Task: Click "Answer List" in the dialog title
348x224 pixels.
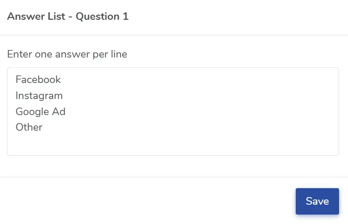Action: (x=37, y=17)
